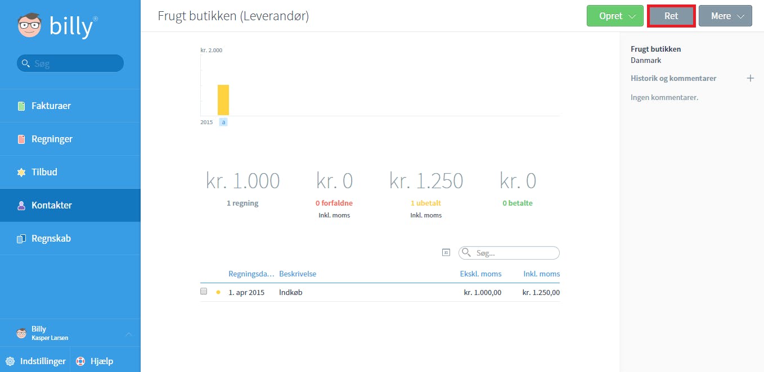Click 'Historik og kommentarer' heading

[673, 78]
